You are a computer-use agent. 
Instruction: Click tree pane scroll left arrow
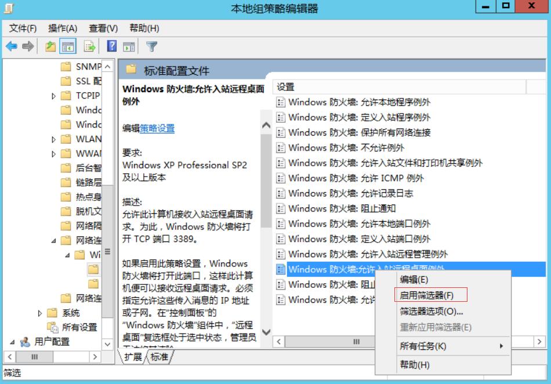[x=10, y=357]
